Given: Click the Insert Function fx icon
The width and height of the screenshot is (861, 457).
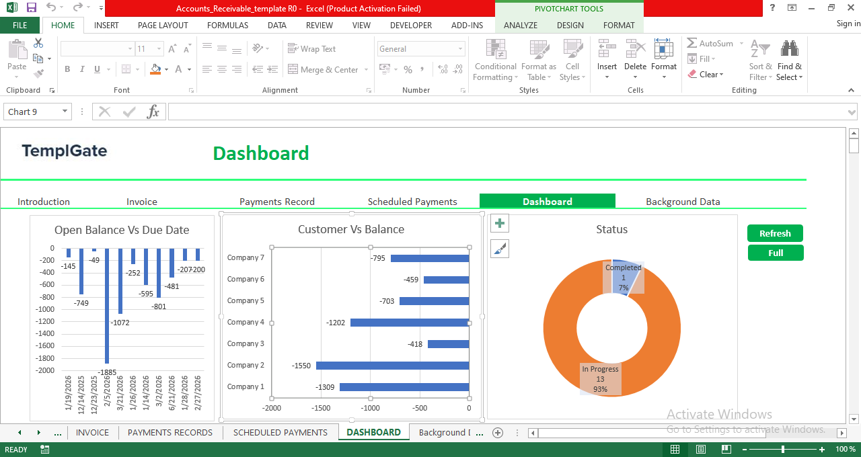Looking at the screenshot, I should [x=153, y=112].
